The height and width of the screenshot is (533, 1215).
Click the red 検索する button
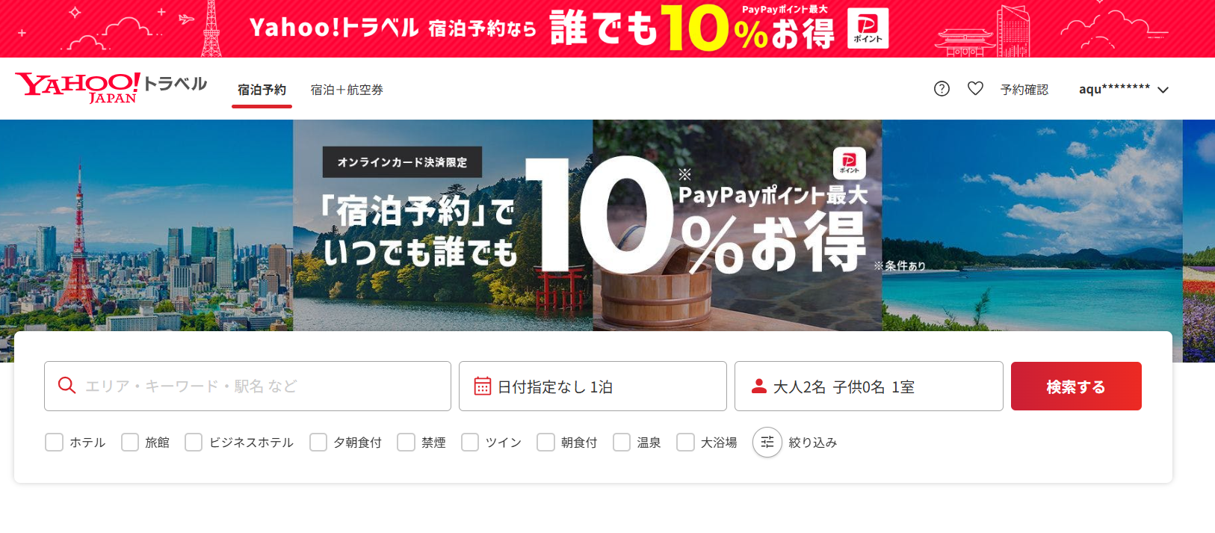(1076, 386)
